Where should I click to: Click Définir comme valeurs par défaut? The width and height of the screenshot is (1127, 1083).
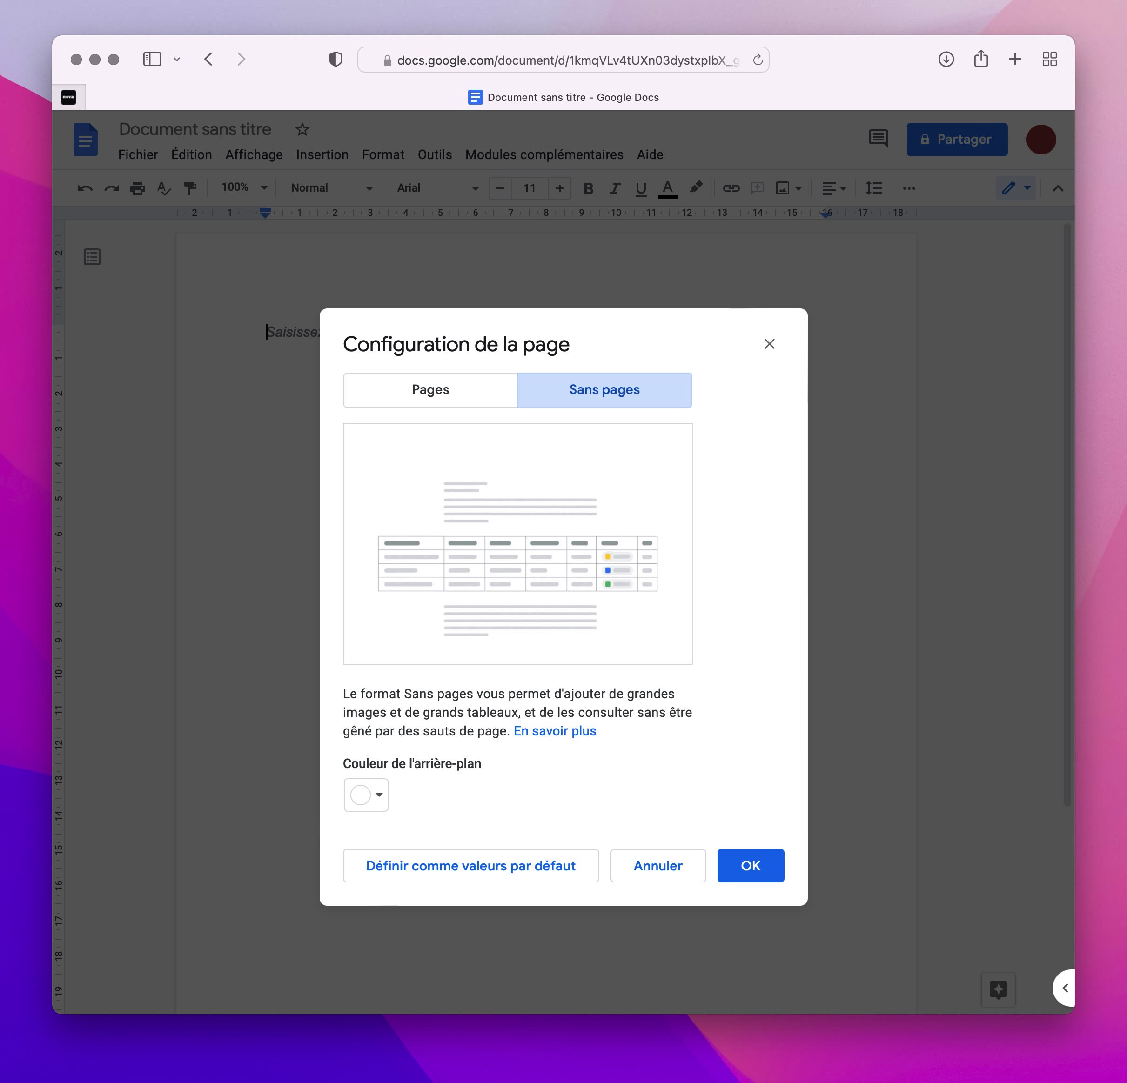coord(470,866)
